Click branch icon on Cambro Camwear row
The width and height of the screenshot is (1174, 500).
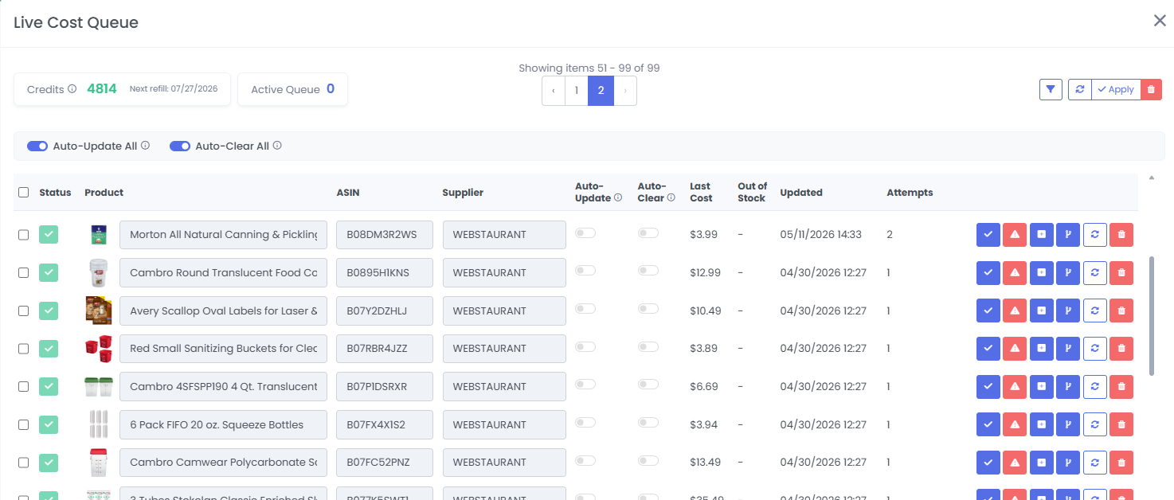pyautogui.click(x=1068, y=462)
